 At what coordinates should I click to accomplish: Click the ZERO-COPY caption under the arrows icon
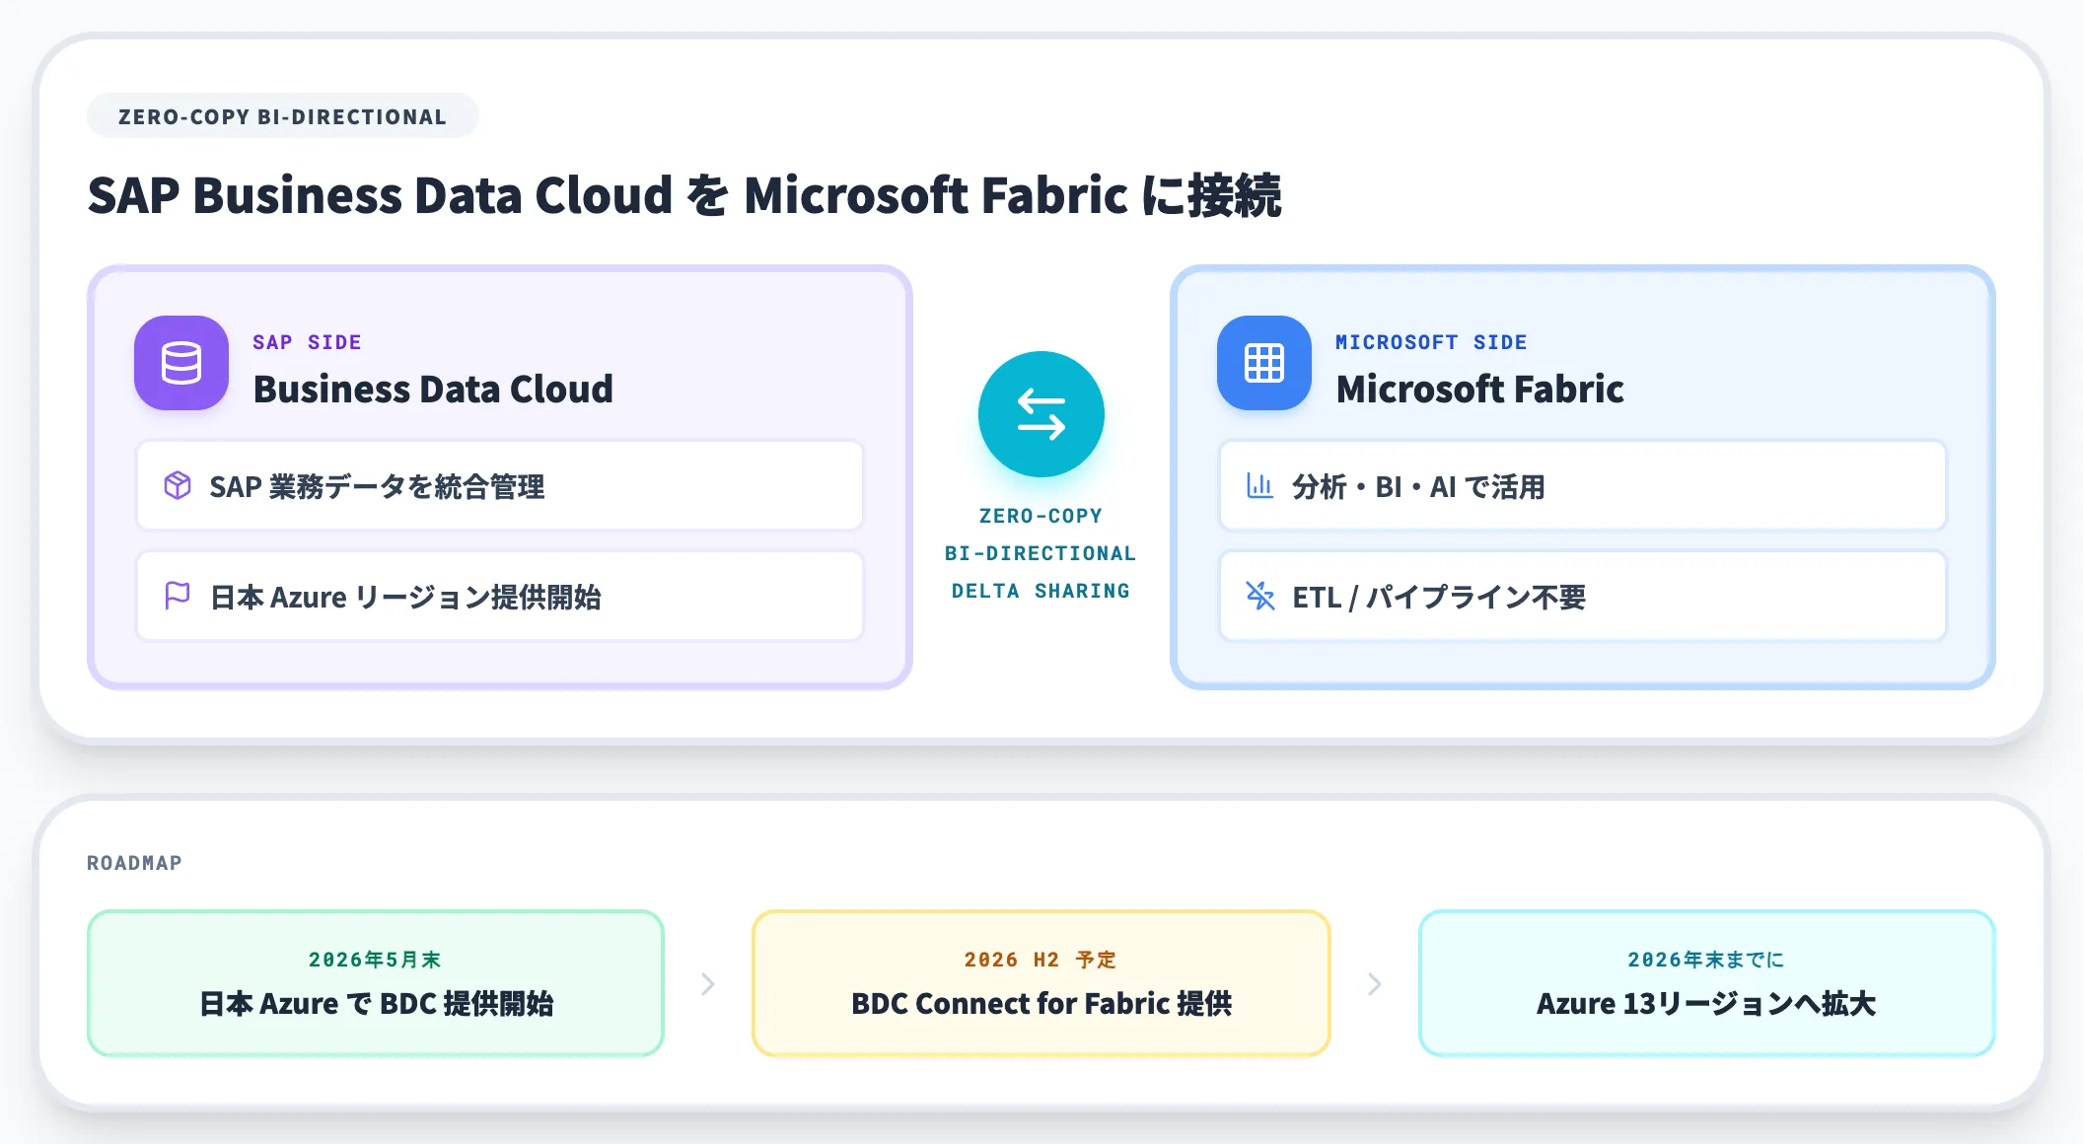[x=1041, y=516]
